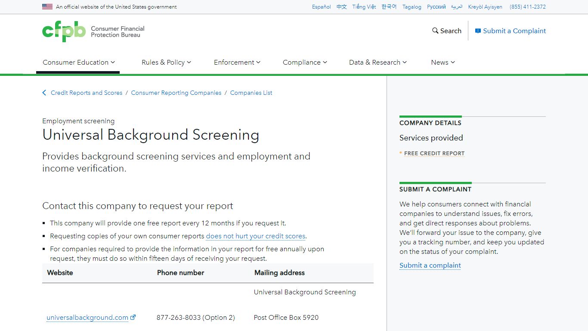
Task: Click 'Contact this company to request your report' heading
Action: (x=138, y=206)
